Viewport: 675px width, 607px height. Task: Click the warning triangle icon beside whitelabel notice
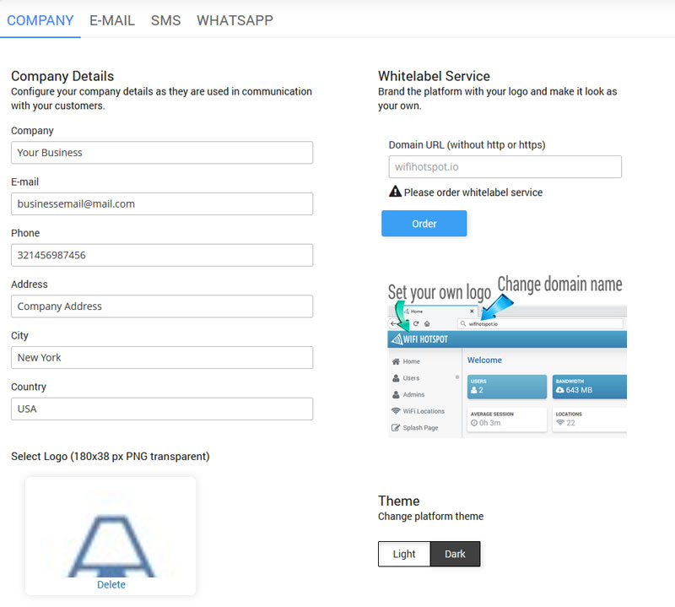point(395,192)
